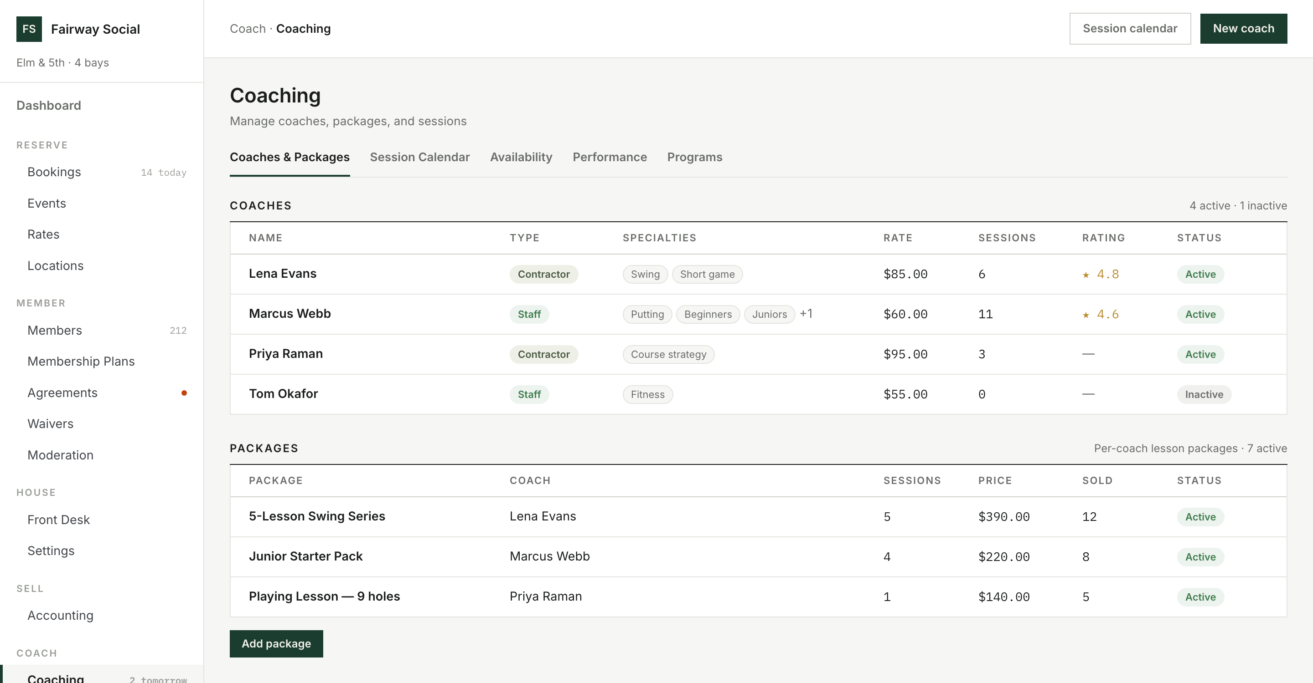The image size is (1313, 683).
Task: Open the Junior Starter Pack package
Action: [758, 556]
